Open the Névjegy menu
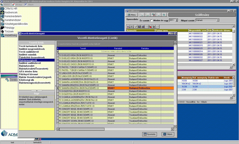The height and width of the screenshot is (144, 239). 17,5
